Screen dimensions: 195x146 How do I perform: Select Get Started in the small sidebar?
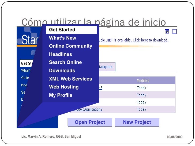(x=27, y=63)
